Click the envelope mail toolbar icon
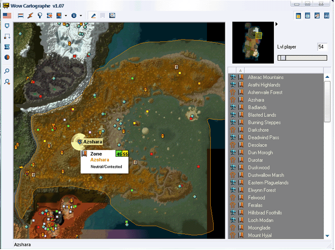 [x=112, y=15]
